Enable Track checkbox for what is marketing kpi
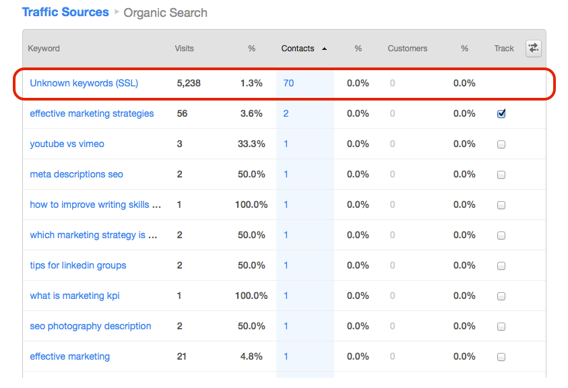 [501, 296]
